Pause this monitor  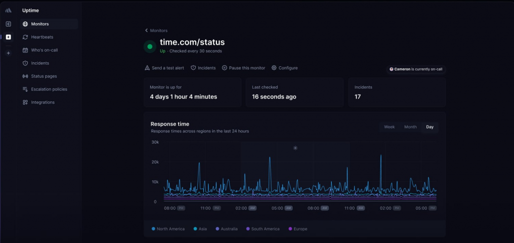click(x=243, y=68)
